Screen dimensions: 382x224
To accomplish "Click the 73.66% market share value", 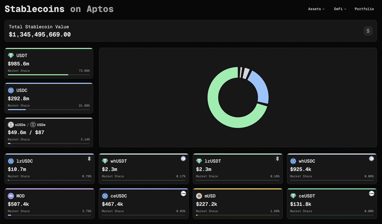I will point(84,71).
